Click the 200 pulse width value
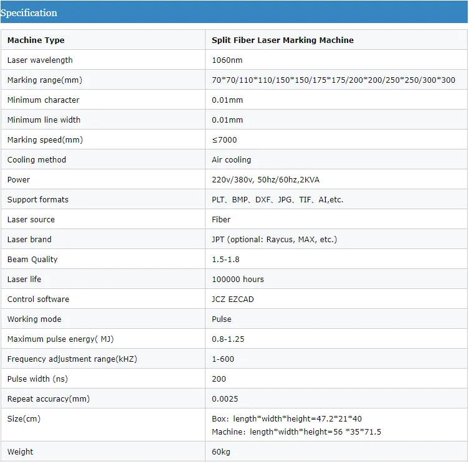 click(219, 379)
